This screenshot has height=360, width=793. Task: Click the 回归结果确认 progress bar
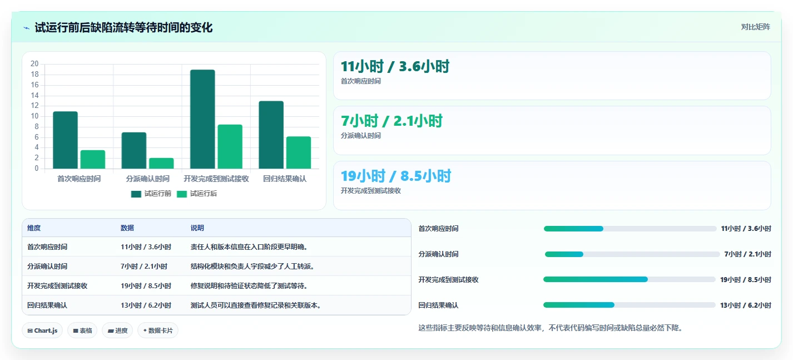pyautogui.click(x=630, y=305)
